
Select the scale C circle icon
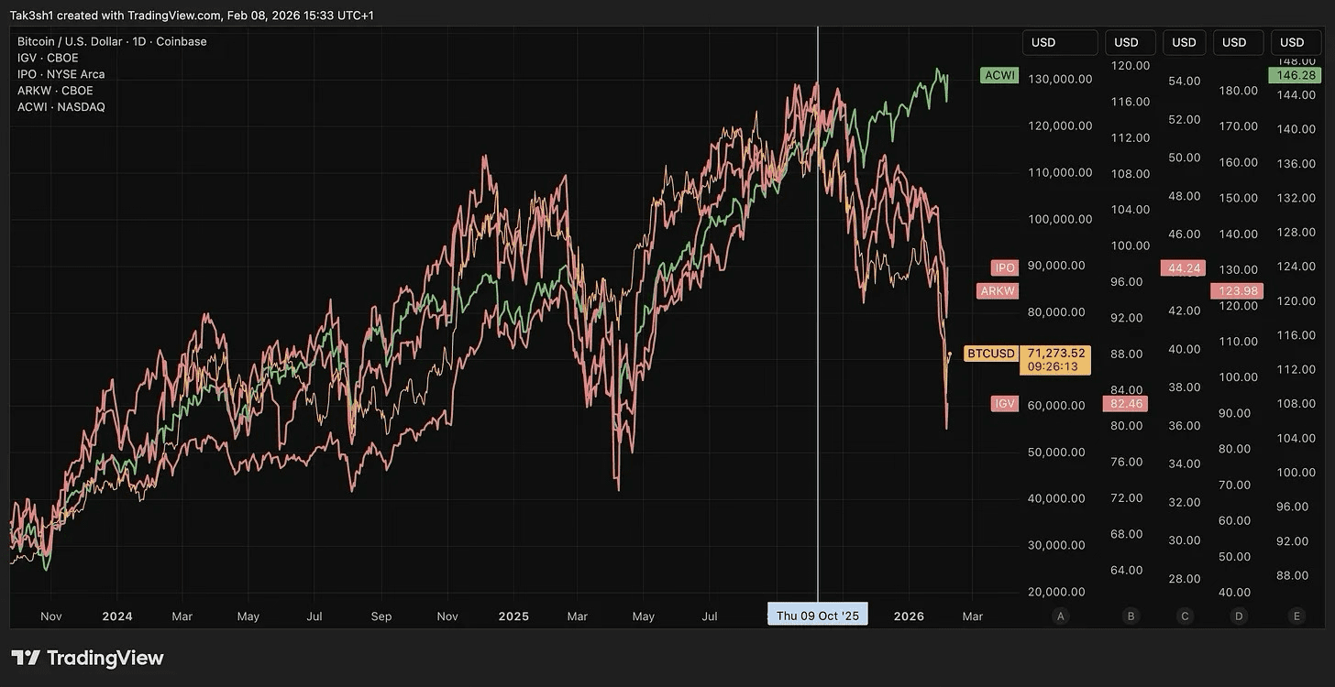(1185, 616)
